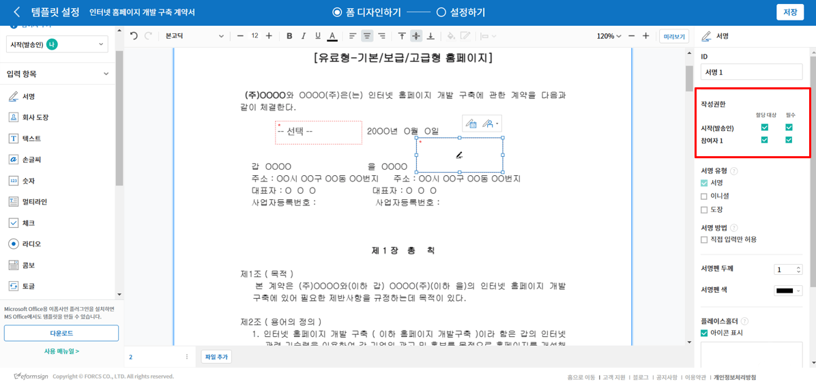Select the signature box in the document
The image size is (816, 382).
coord(460,155)
